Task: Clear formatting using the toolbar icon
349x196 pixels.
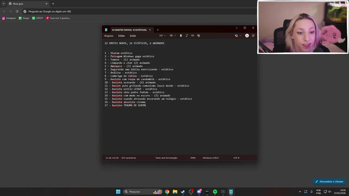Action: point(198,36)
